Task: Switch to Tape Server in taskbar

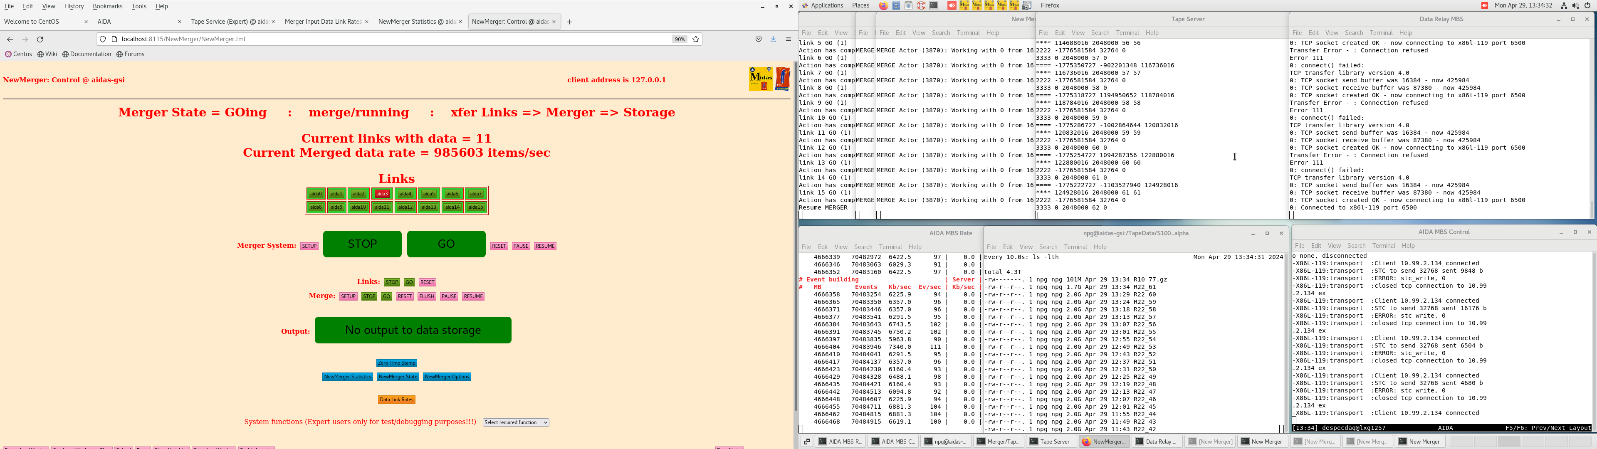Action: point(1051,442)
